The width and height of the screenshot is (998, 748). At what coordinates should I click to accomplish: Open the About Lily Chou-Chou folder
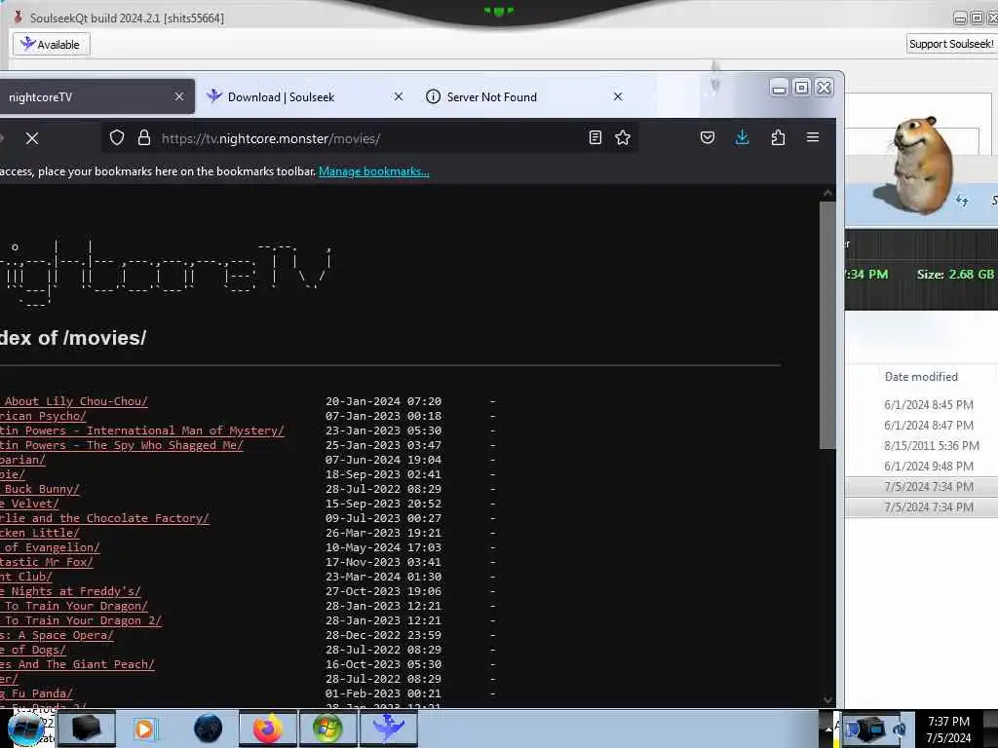(74, 401)
